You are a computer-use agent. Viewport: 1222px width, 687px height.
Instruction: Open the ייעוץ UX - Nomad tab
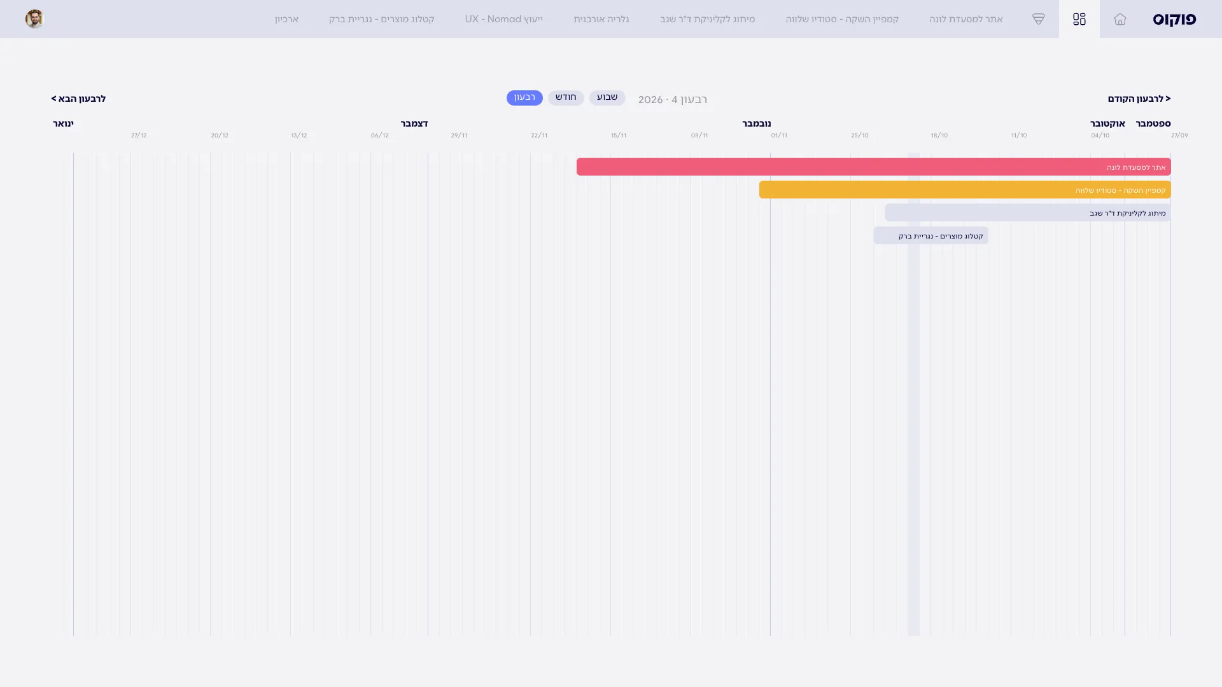pyautogui.click(x=503, y=19)
